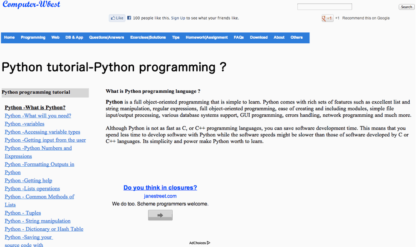Open the Questions|Answers menu item
This screenshot has height=247, width=416.
[x=106, y=37]
